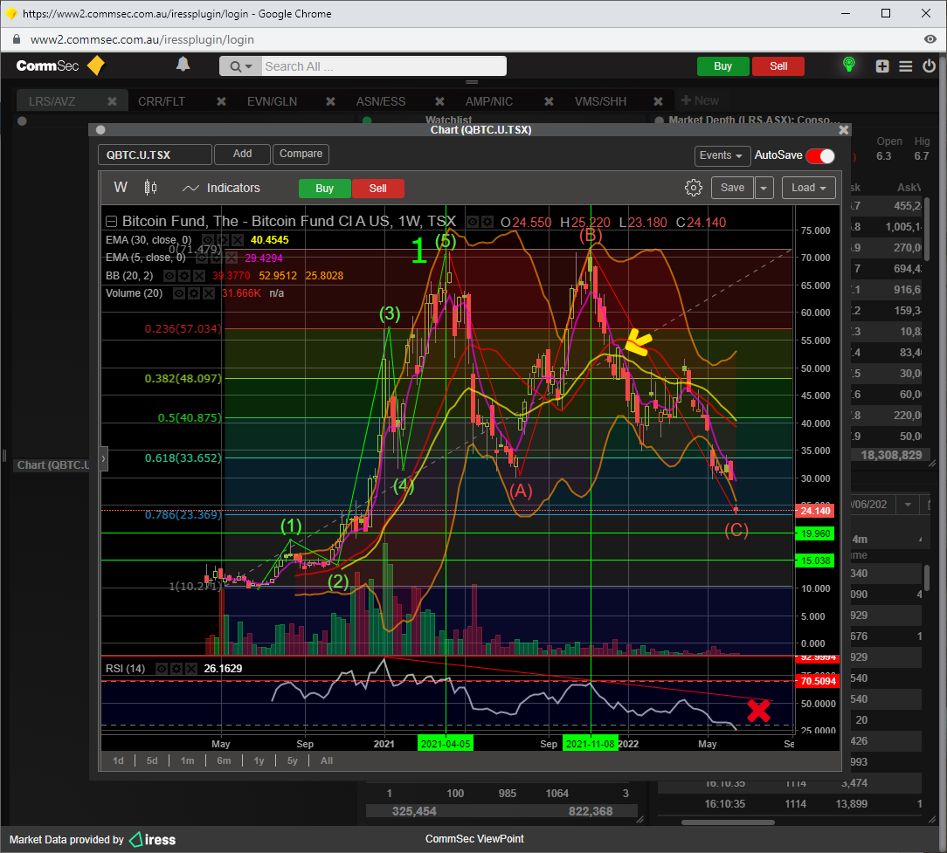Screen dimensions: 947x853
Task: Open the hamburger main menu
Action: coord(905,66)
